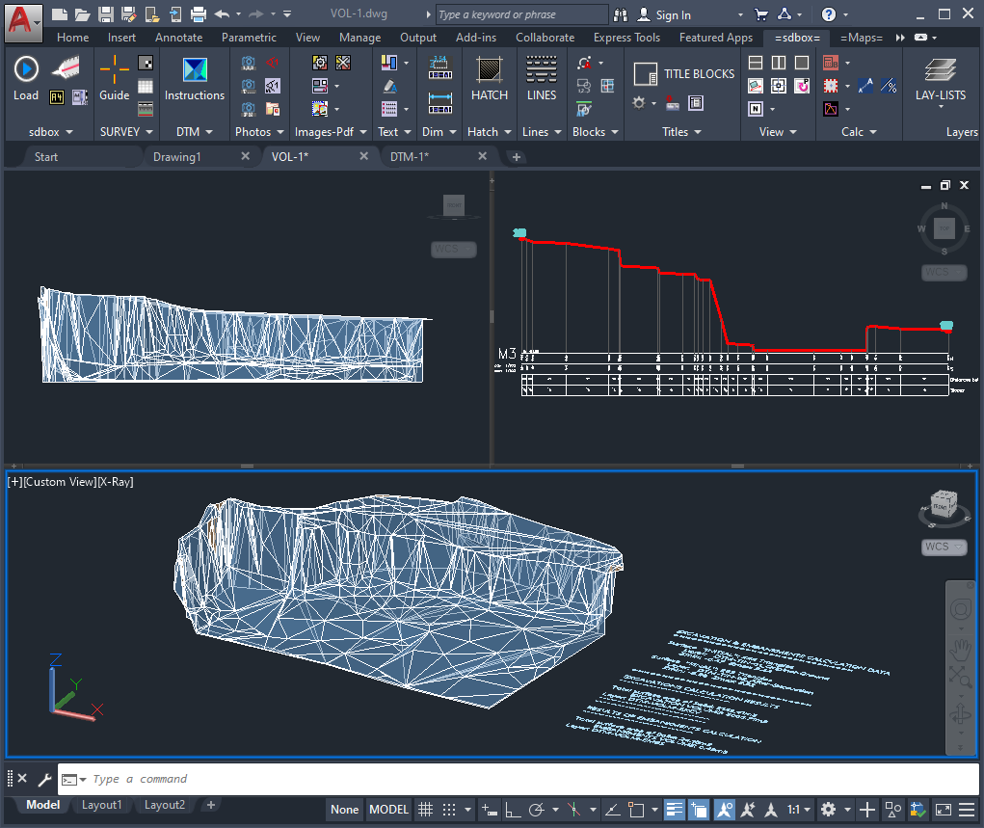This screenshot has height=828, width=984.
Task: Click the pan hand icon on navigation bar
Action: coord(960,648)
